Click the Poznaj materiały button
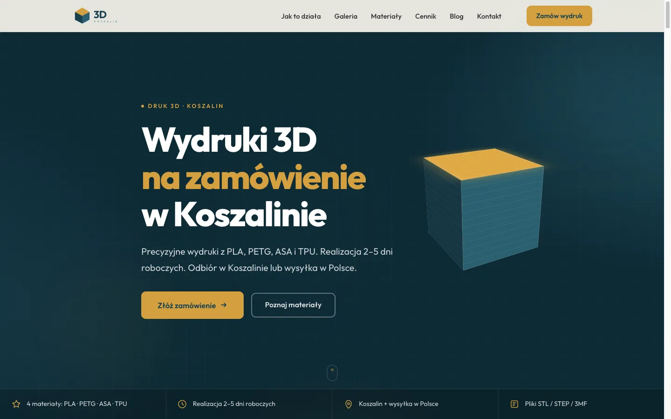The image size is (671, 419). (293, 305)
